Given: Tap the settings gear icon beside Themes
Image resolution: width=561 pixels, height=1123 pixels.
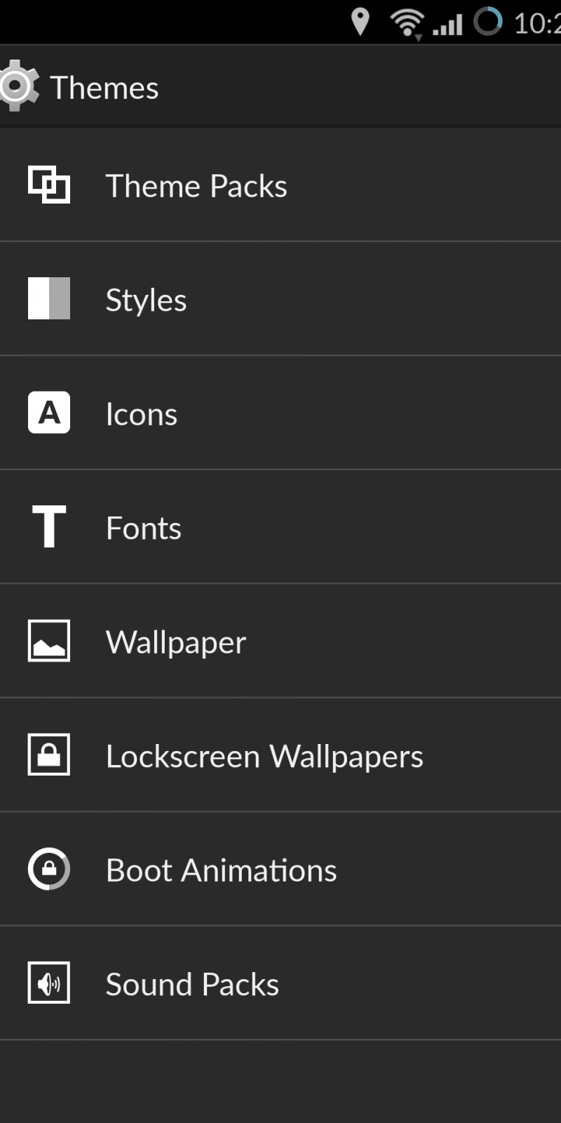Looking at the screenshot, I should (18, 86).
